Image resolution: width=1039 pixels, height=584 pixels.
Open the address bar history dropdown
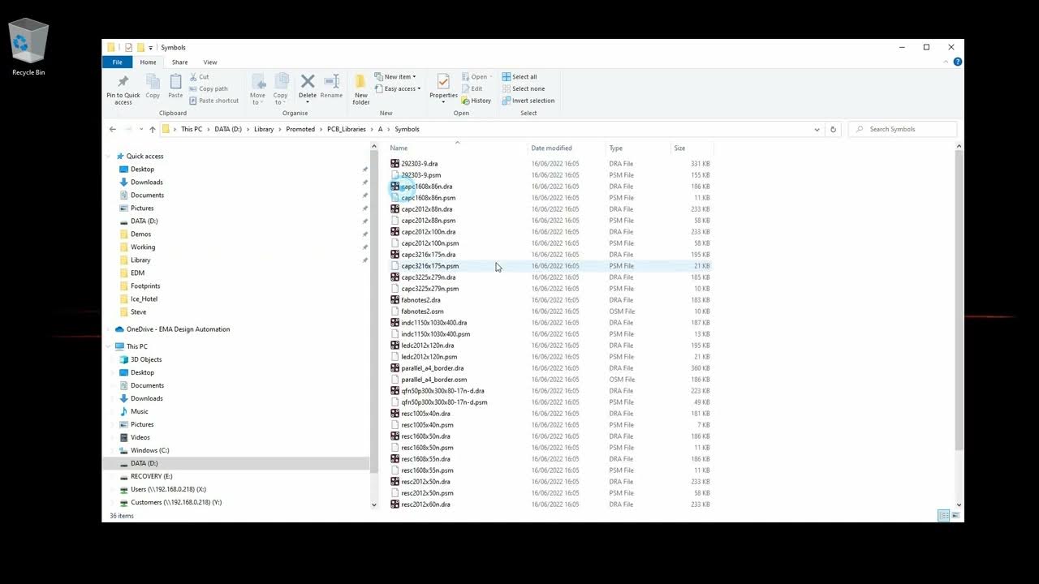pos(817,129)
